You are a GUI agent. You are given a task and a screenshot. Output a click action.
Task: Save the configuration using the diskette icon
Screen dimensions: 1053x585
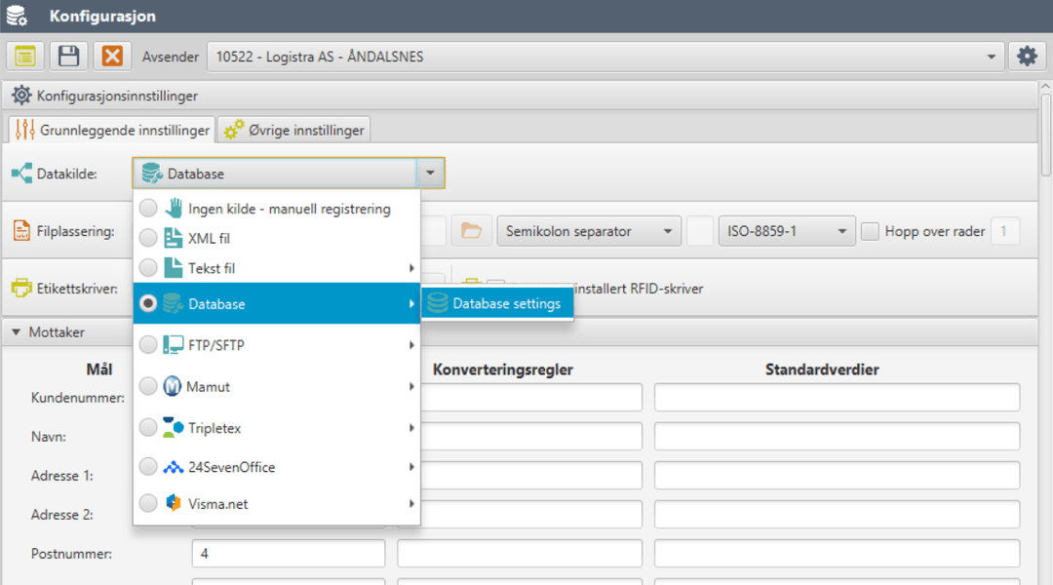[x=67, y=56]
